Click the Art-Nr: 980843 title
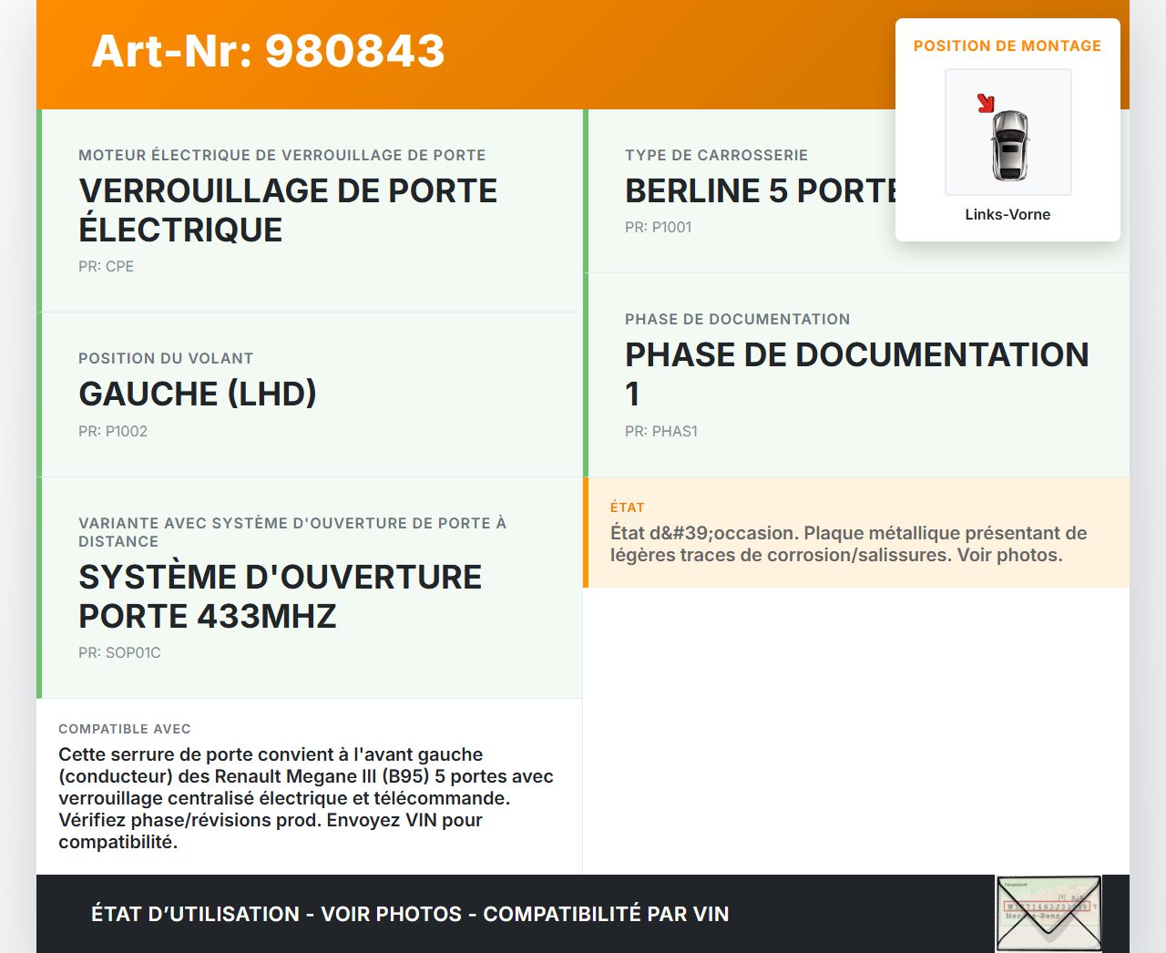The width and height of the screenshot is (1166, 953). pos(268,51)
